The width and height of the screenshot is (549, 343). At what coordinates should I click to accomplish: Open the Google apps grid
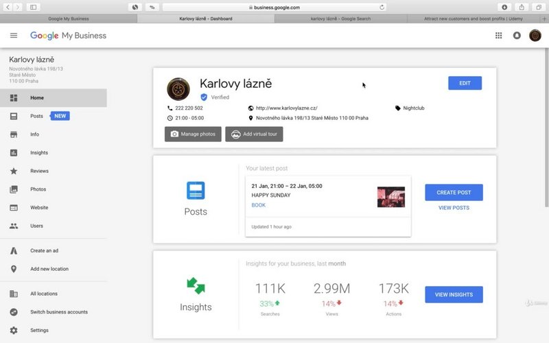499,36
